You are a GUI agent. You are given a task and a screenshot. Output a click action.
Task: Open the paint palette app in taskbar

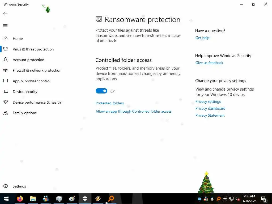[x=72, y=199]
